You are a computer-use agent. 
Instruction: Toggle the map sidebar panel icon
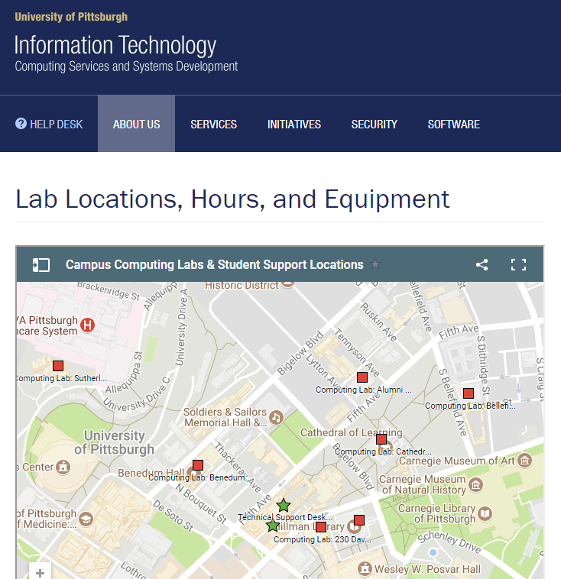41,265
